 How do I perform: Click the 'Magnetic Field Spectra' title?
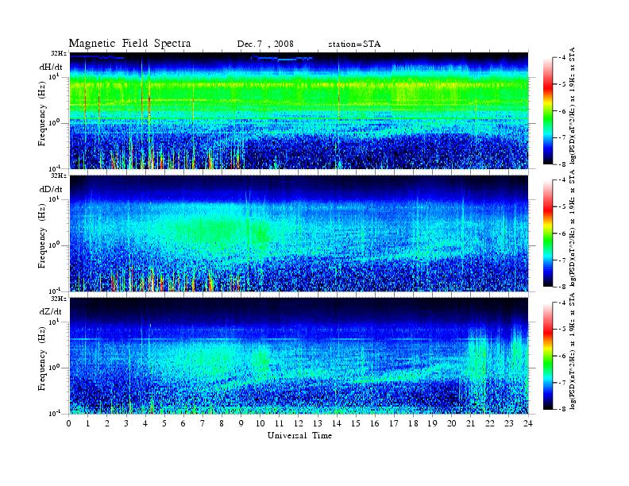[129, 44]
